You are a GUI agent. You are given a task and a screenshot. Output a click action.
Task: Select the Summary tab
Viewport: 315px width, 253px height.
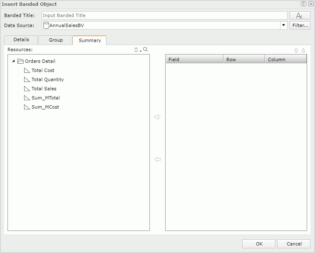tap(89, 40)
